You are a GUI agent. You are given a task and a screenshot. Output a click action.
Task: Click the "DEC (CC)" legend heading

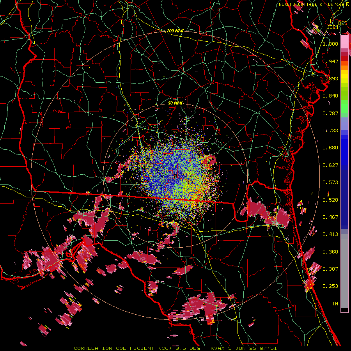coord(337,25)
